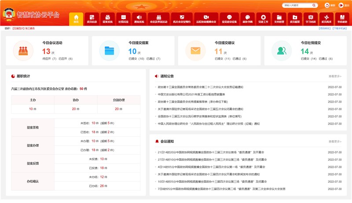The height and width of the screenshot is (203, 352).
Task: Select the 通知系统 speaker tile
Action: click(139, 19)
